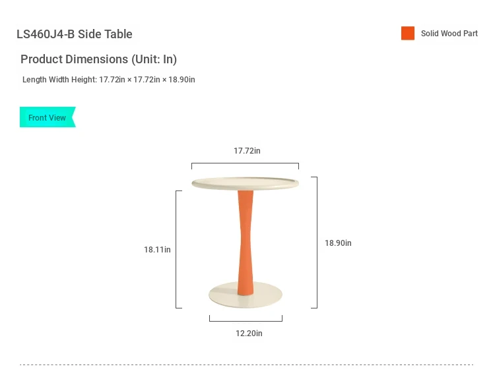495x379 pixels.
Task: Select the Length Width Height dimensions text
Action: click(x=109, y=80)
